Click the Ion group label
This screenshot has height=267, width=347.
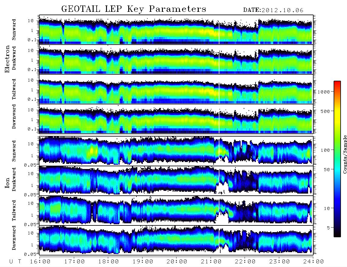(7, 183)
